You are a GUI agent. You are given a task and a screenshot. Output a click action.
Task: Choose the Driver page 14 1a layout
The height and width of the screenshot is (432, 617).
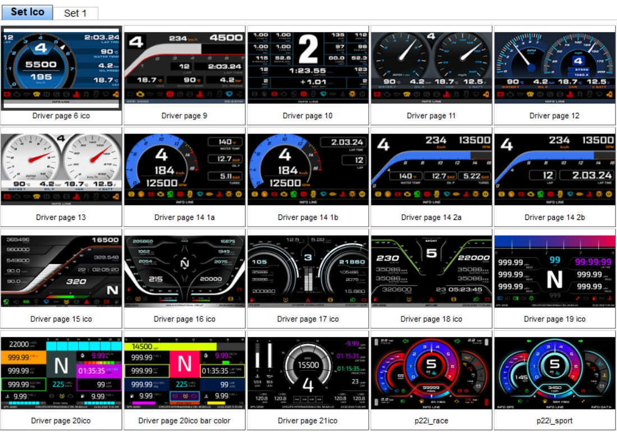pos(185,169)
